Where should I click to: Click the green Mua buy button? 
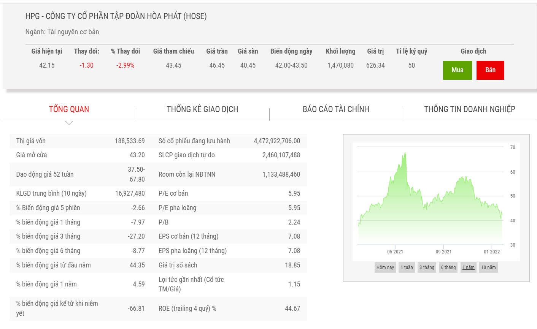[x=457, y=70]
